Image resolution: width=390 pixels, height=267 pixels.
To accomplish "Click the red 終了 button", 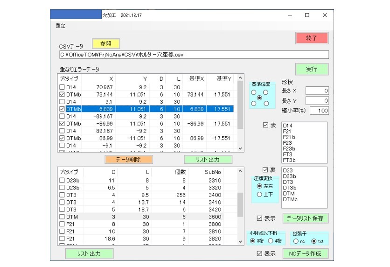I will point(311,38).
